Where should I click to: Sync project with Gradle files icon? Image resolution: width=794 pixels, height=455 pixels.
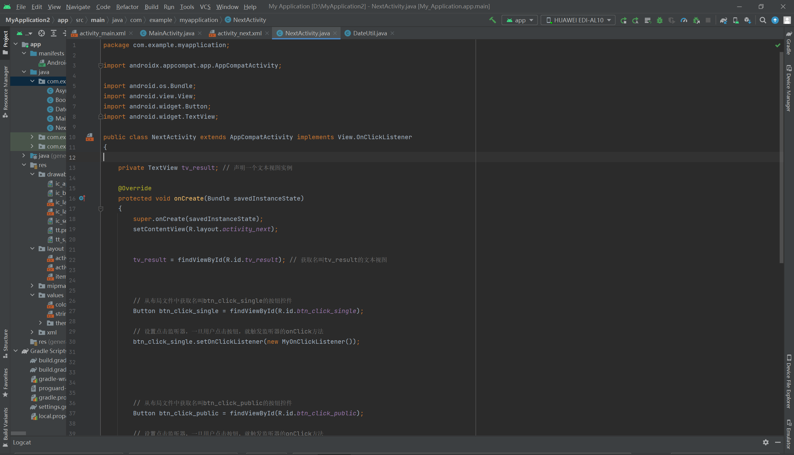click(x=723, y=20)
